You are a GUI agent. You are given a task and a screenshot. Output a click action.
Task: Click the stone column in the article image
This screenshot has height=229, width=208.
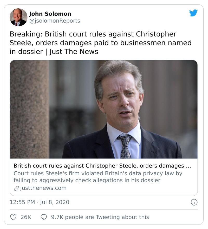(29, 109)
